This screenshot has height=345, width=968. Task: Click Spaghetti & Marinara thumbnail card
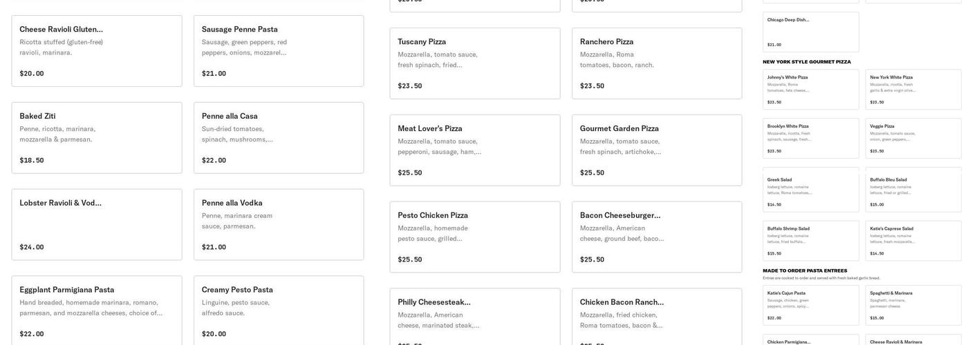913,305
